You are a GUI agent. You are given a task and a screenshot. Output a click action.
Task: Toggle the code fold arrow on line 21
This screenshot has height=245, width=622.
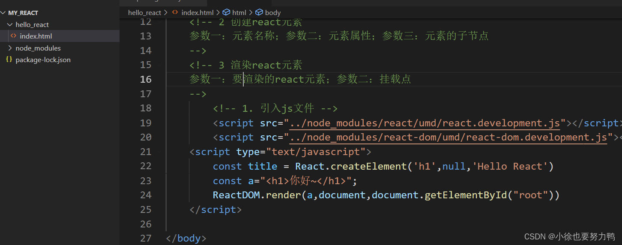160,152
